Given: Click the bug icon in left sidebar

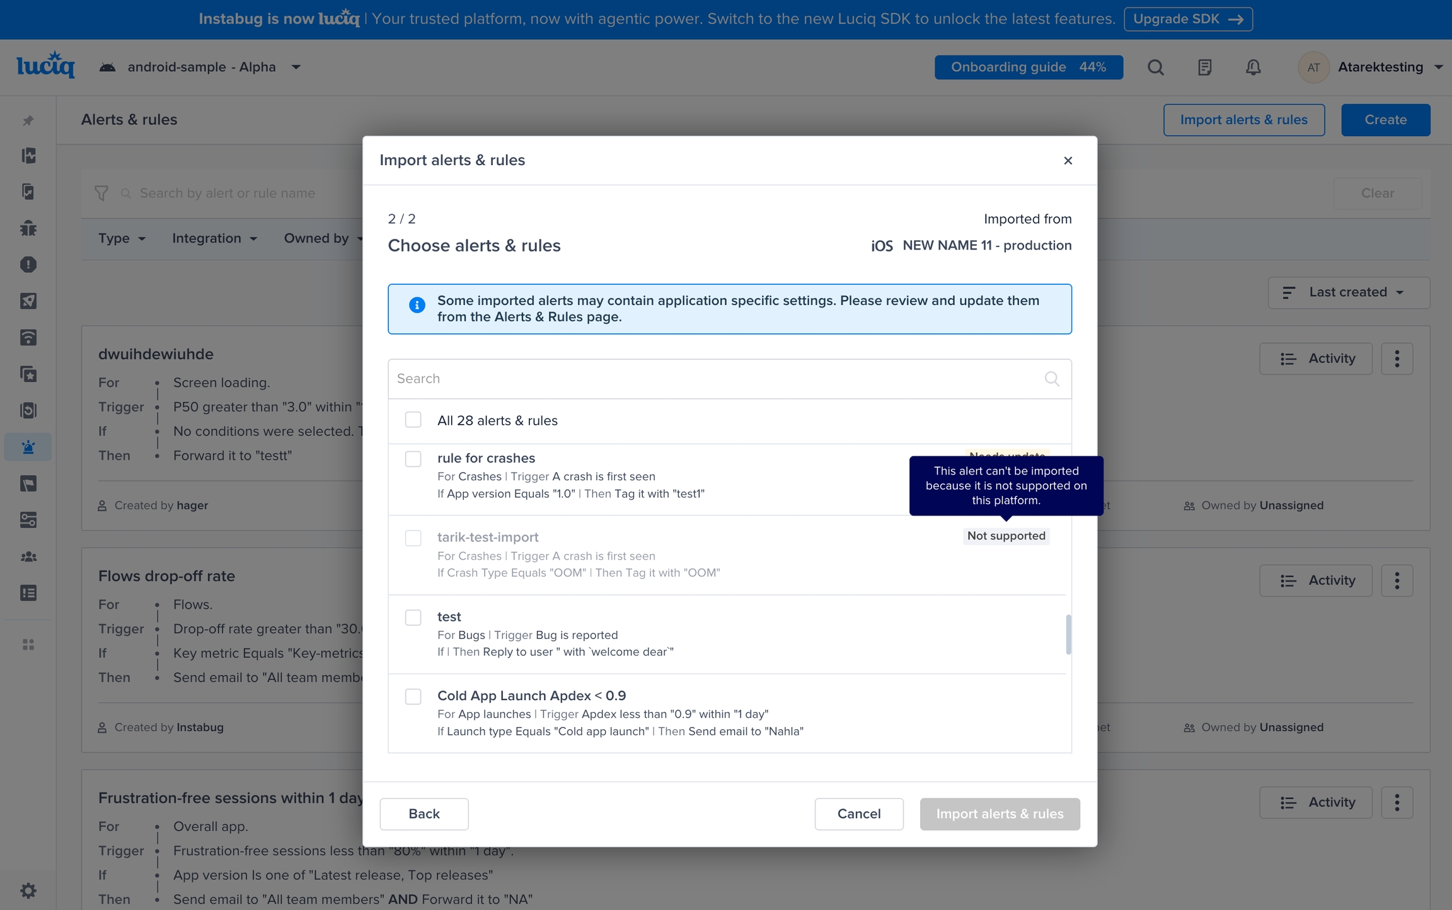Looking at the screenshot, I should click(28, 228).
